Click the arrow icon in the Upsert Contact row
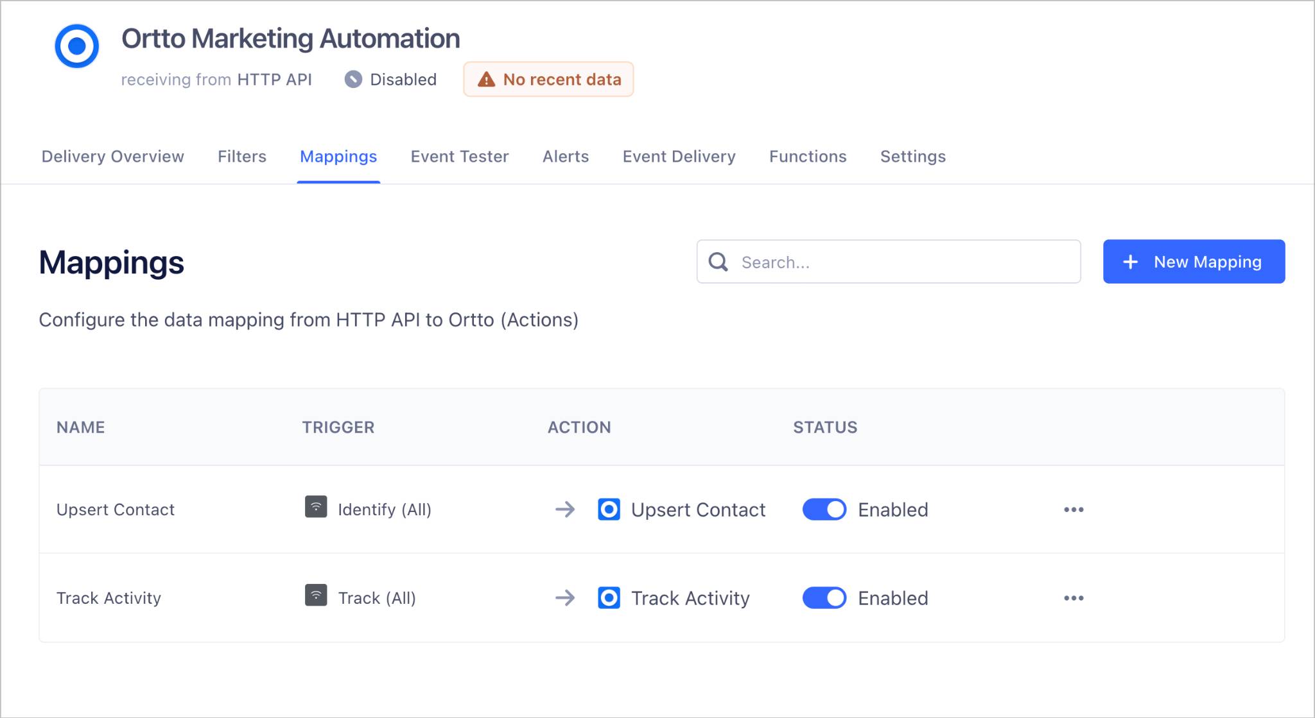This screenshot has height=718, width=1315. (x=565, y=509)
